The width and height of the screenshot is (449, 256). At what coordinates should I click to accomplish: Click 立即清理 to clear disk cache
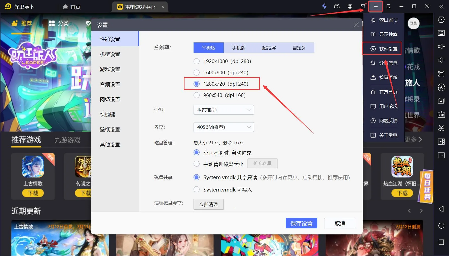pos(208,204)
